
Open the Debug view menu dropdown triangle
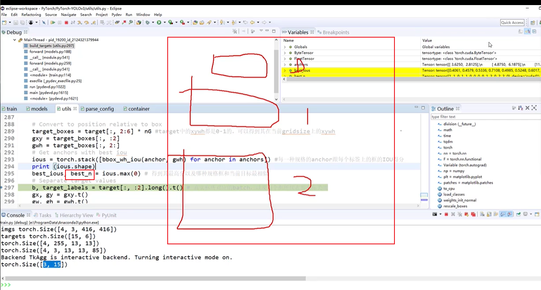(x=261, y=30)
